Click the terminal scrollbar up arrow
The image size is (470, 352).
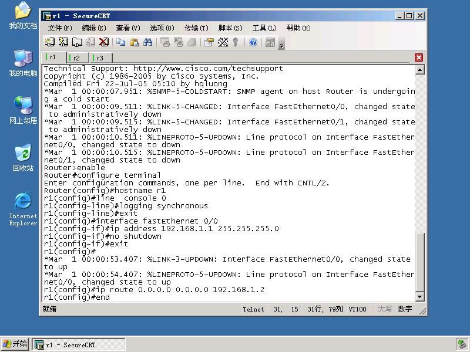pos(420,70)
